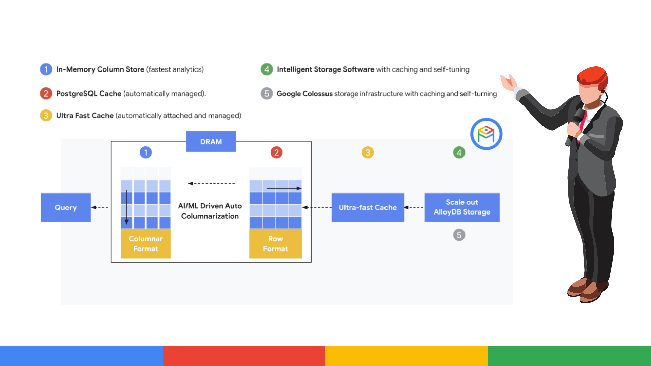Screen dimensions: 651x366
Task: Click the Scale out AlloyDB Storage box
Action: pos(462,207)
